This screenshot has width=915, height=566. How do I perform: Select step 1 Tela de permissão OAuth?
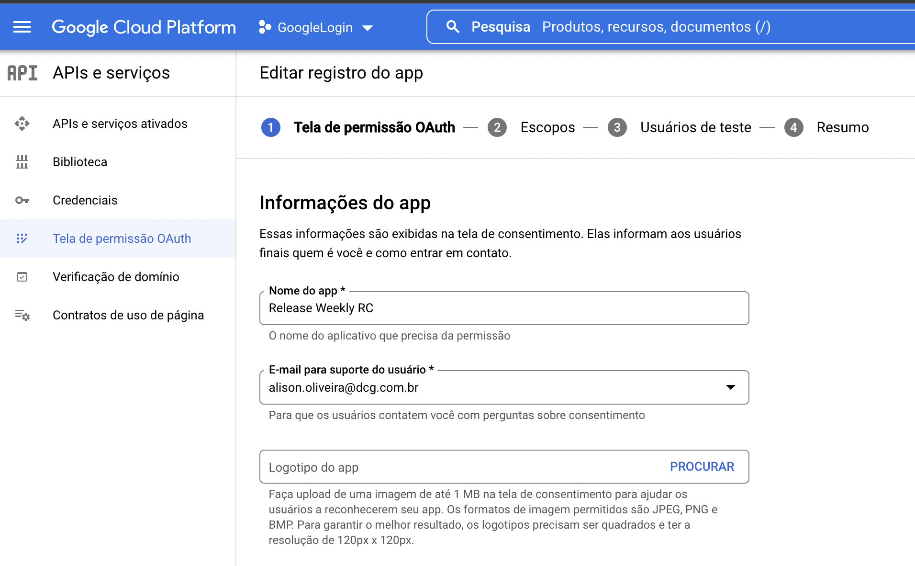pos(358,127)
